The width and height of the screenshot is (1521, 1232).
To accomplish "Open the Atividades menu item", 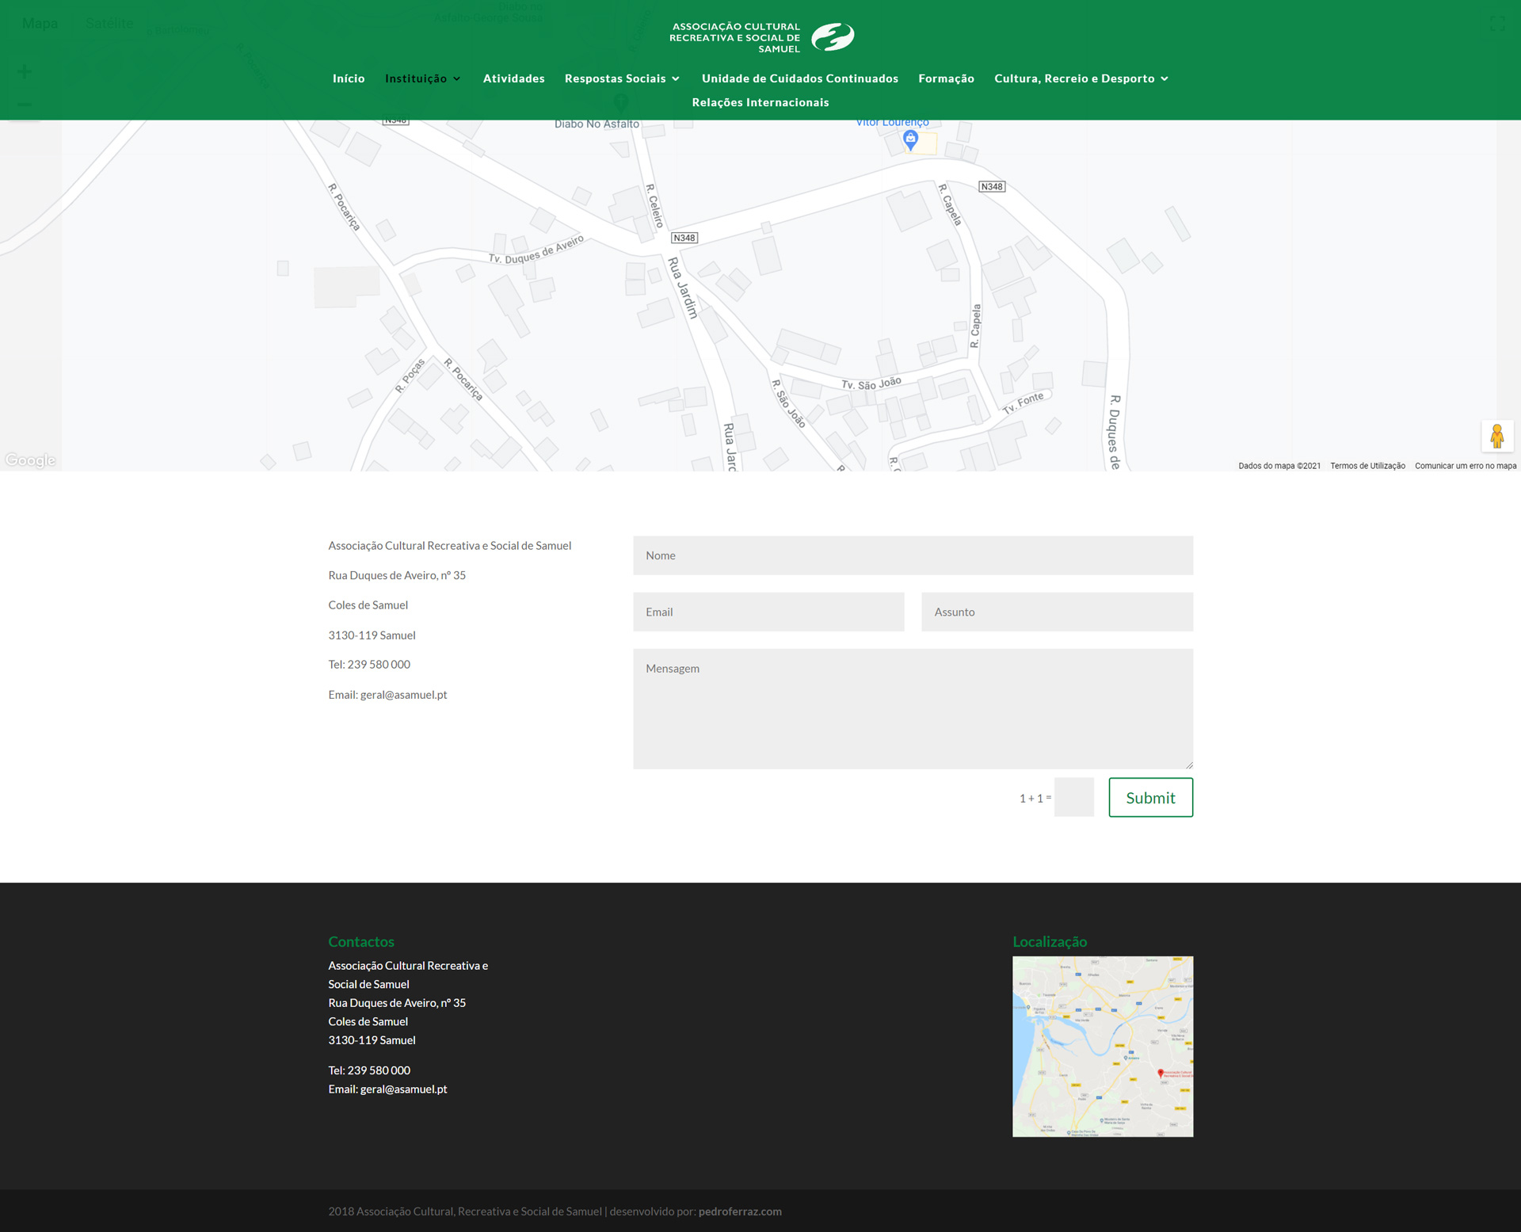I will (x=513, y=78).
